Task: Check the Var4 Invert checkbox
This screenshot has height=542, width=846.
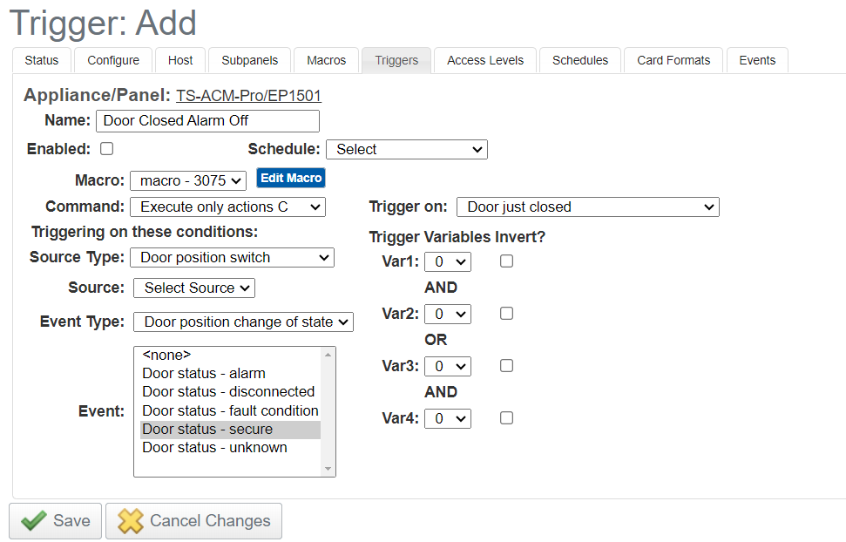Action: pos(506,418)
